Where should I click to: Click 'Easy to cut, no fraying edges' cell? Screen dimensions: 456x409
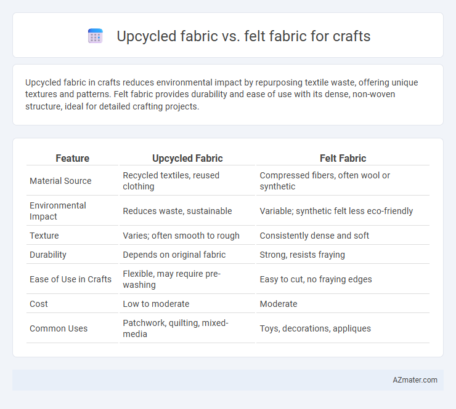[316, 279]
